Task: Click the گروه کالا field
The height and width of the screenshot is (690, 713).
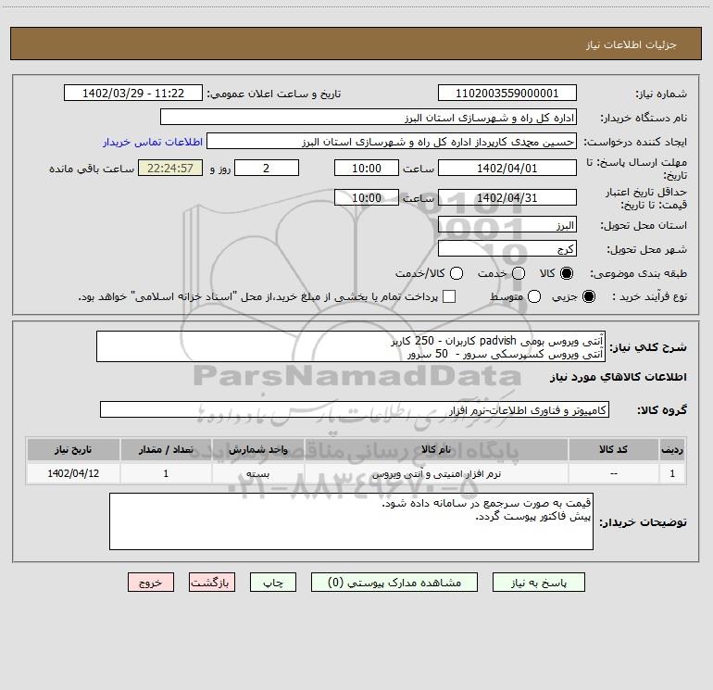Action: (x=355, y=409)
